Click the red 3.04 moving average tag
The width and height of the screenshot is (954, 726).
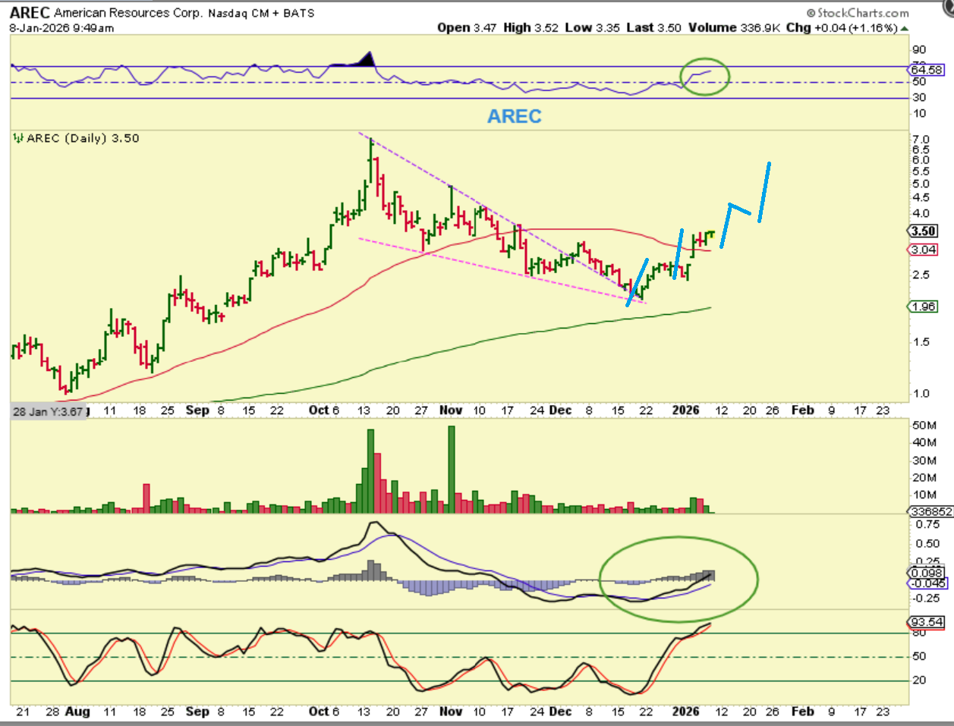point(924,250)
